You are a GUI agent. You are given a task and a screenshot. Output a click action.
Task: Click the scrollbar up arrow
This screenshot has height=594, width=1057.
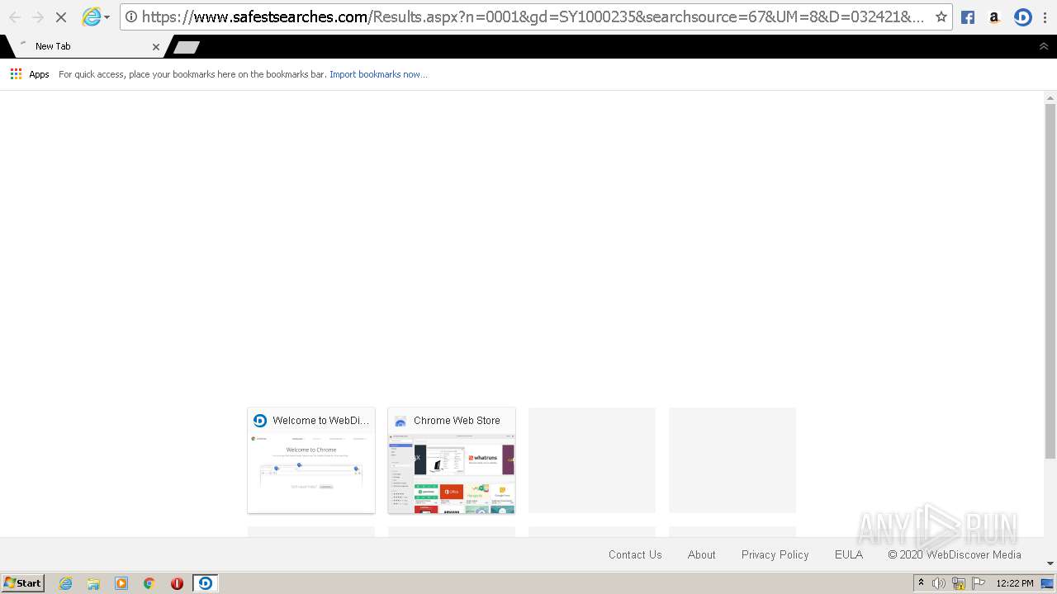click(1050, 97)
